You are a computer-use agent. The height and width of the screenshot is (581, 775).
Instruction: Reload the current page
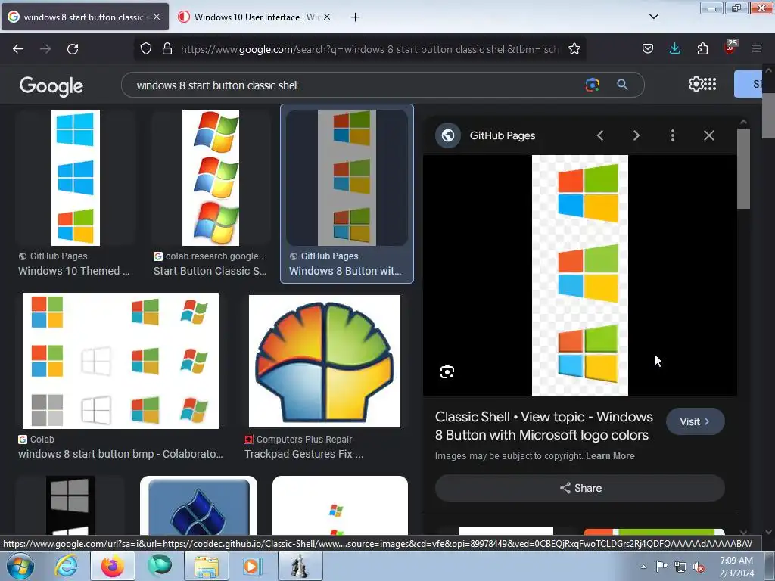point(73,49)
